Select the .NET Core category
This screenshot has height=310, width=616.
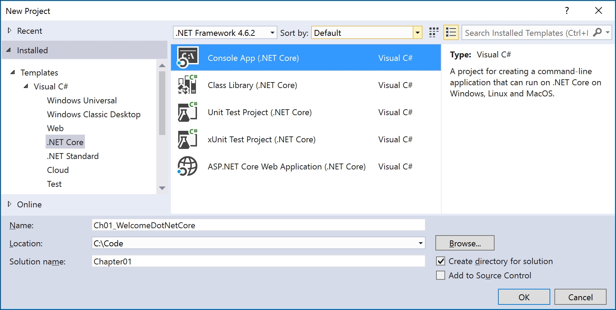point(65,142)
